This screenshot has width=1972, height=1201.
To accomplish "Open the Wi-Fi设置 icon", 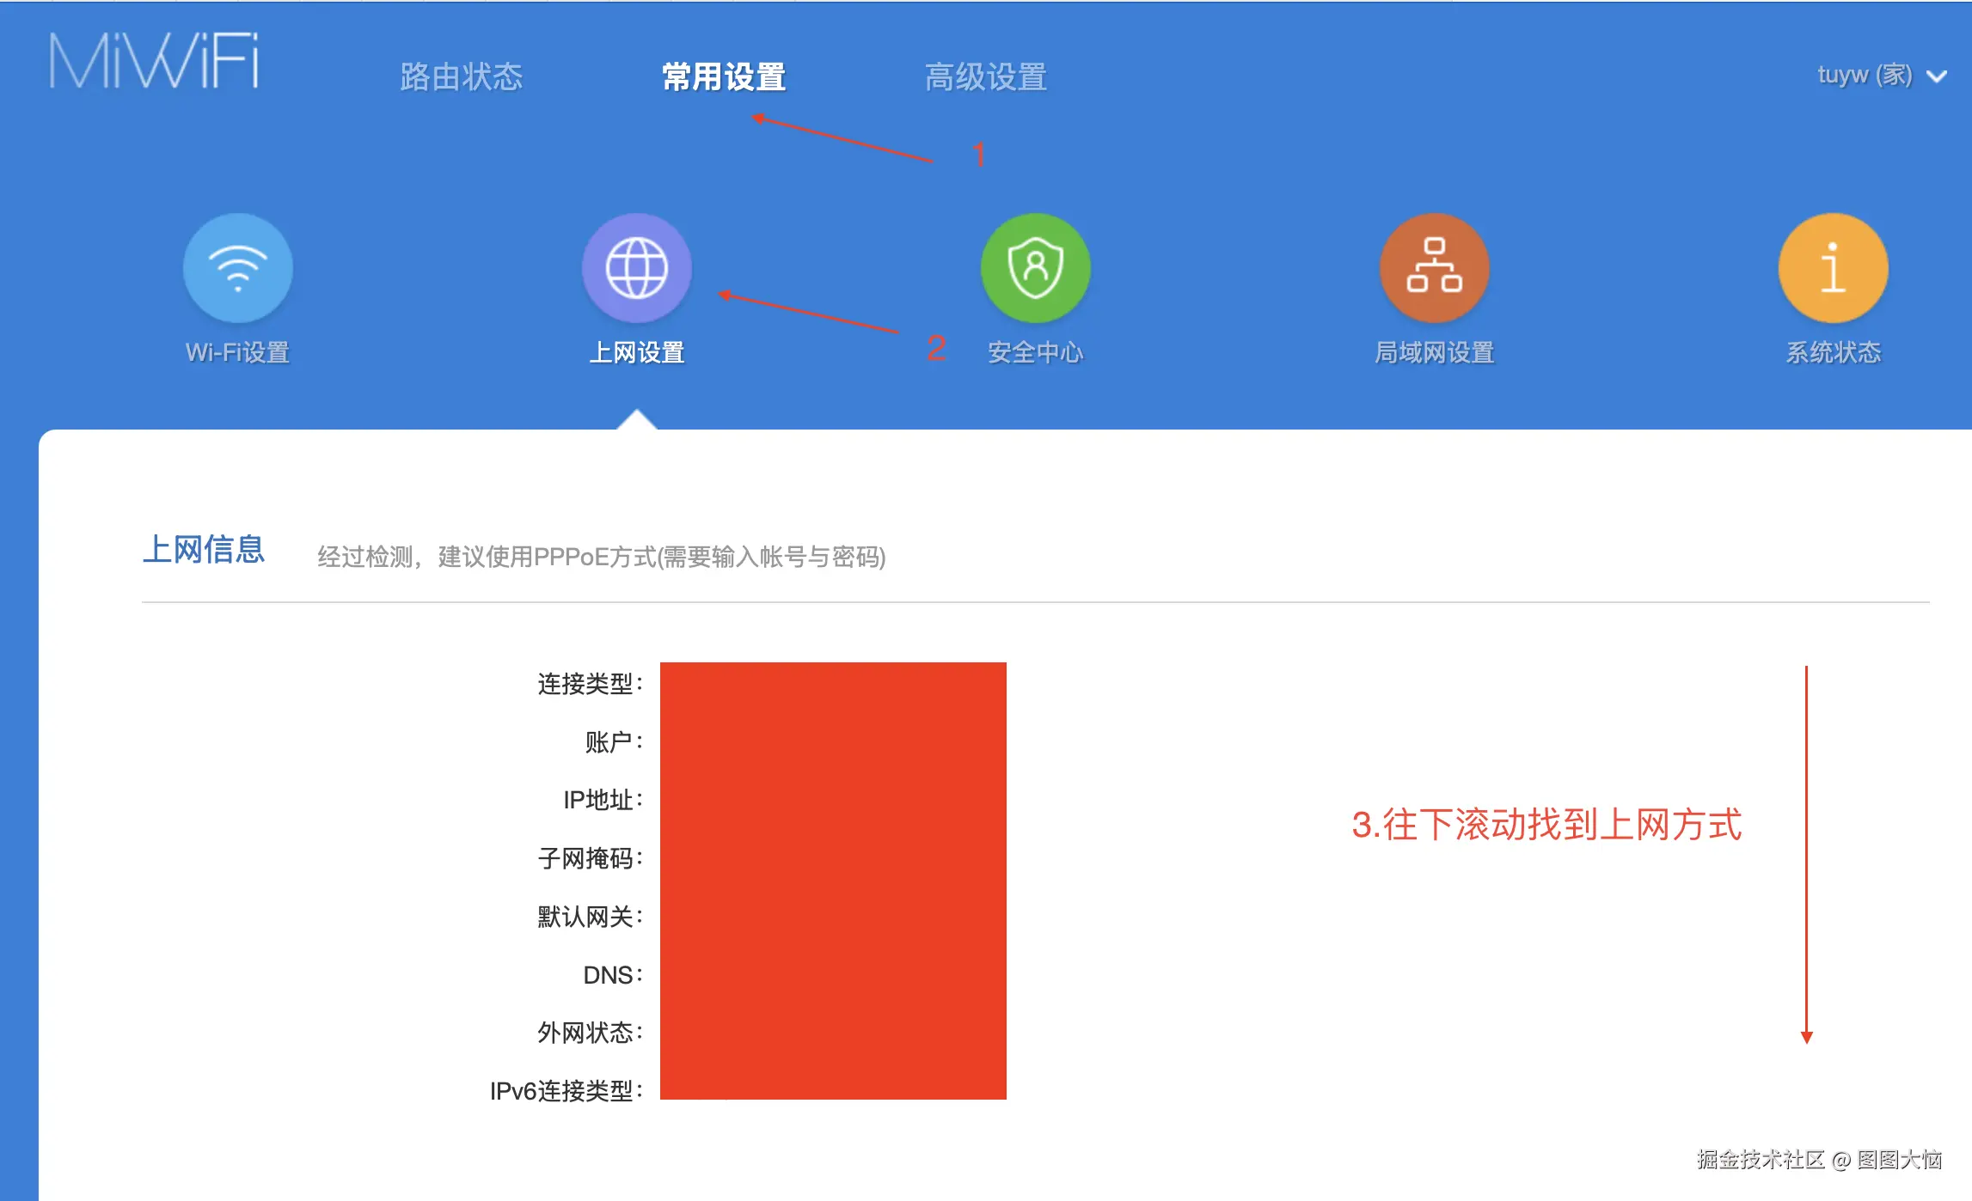I will (x=238, y=267).
